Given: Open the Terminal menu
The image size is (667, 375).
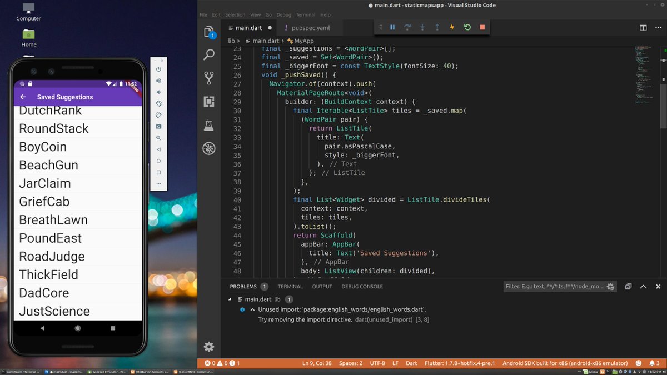Looking at the screenshot, I should pyautogui.click(x=305, y=15).
